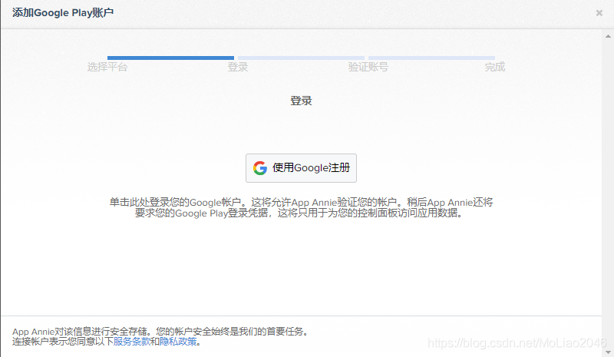
Task: Close the 添加Google Play账户 dialog
Action: point(599,13)
